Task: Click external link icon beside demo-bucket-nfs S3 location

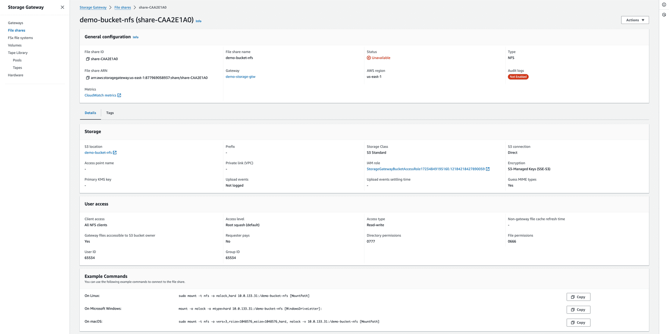Action: tap(115, 153)
